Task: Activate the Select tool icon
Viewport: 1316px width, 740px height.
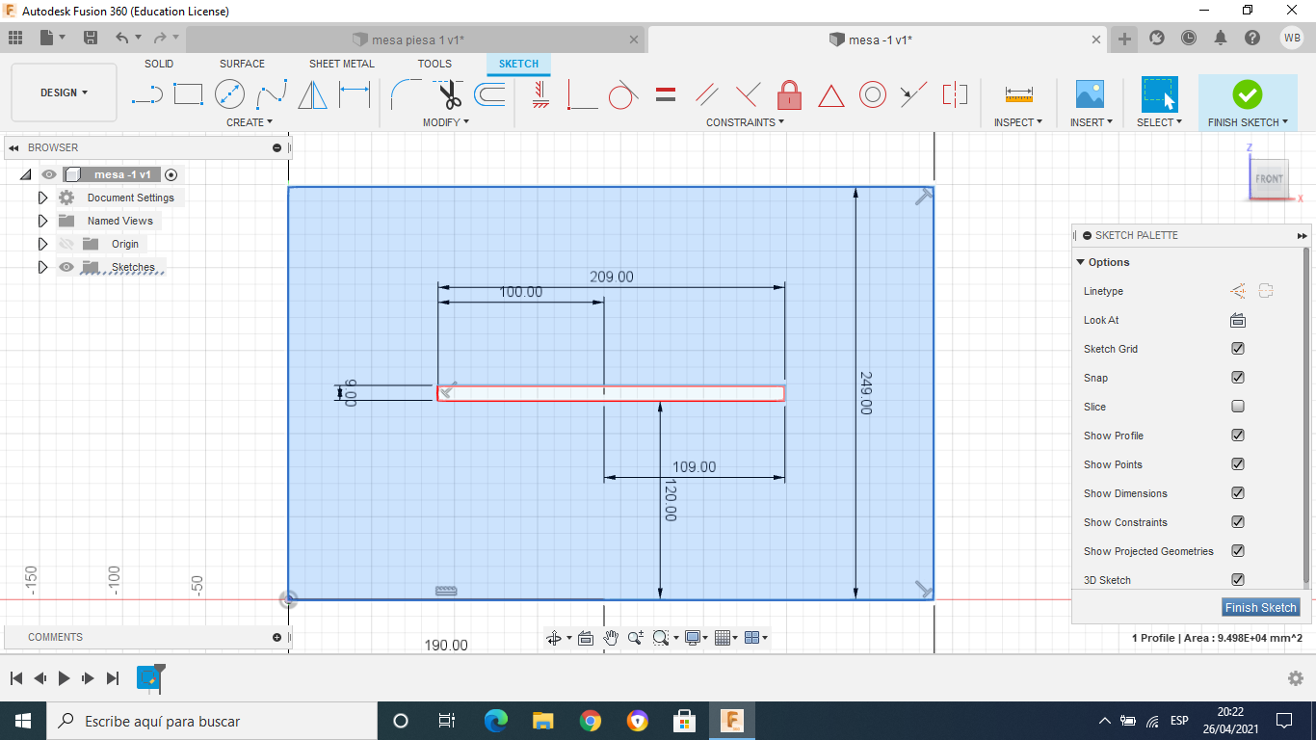Action: [1160, 95]
